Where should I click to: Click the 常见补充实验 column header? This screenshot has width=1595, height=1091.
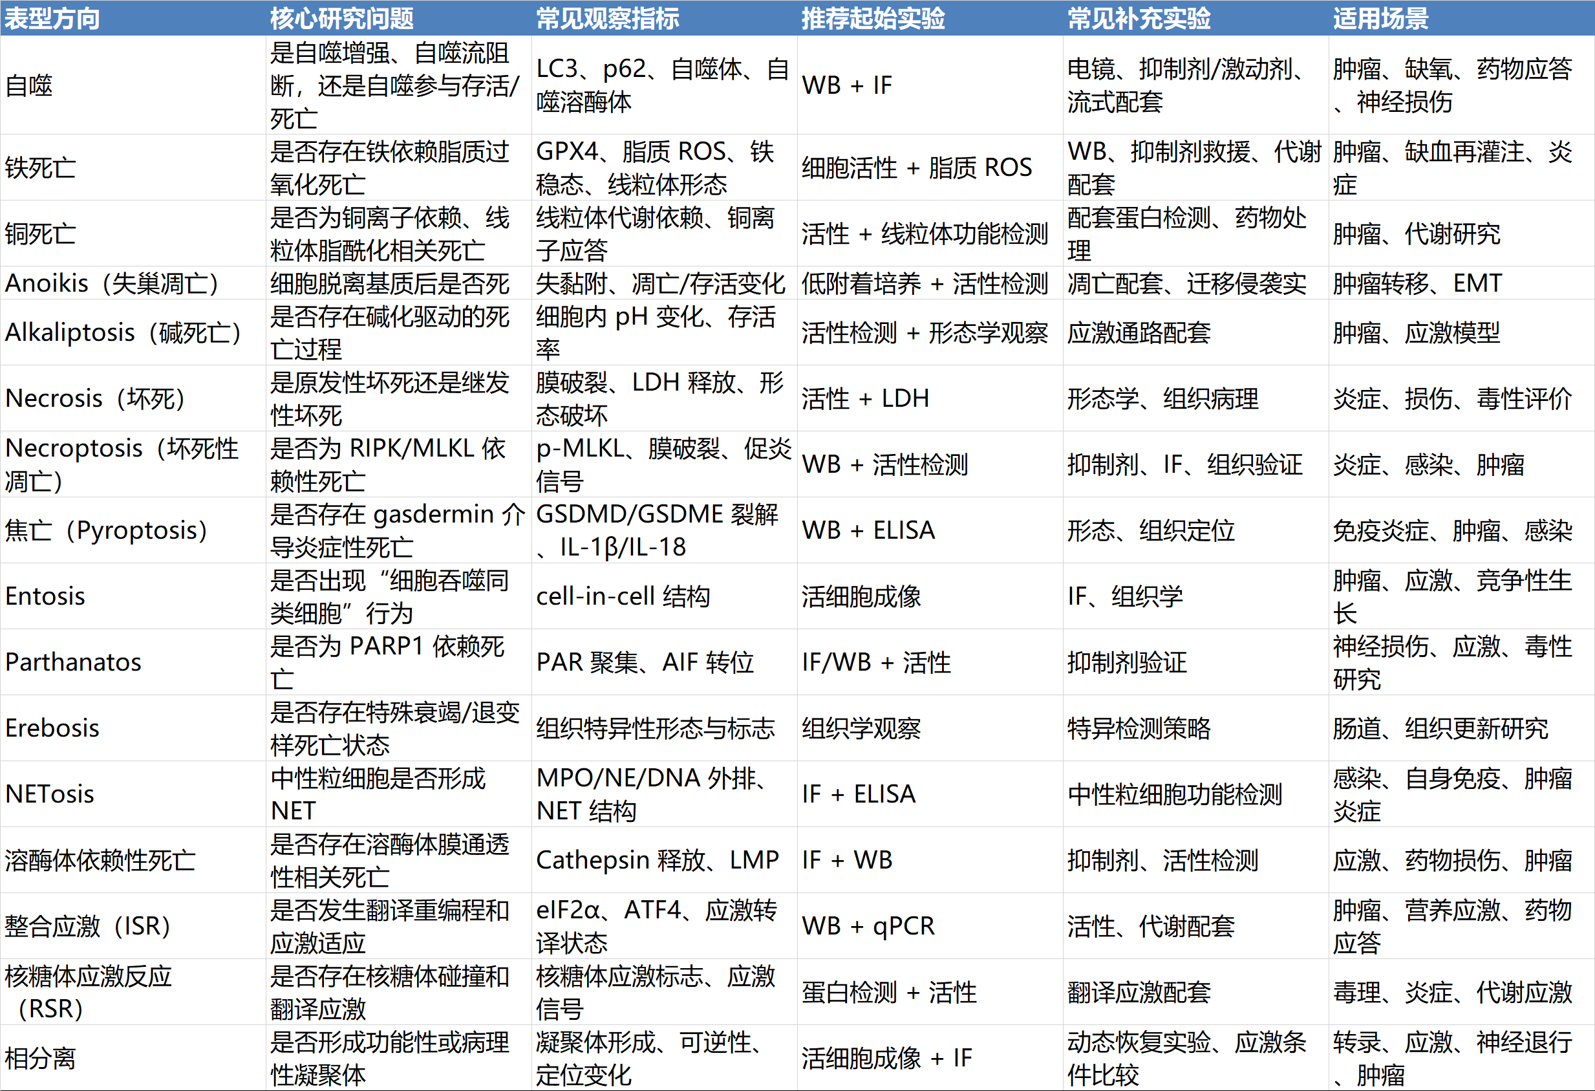(1138, 18)
